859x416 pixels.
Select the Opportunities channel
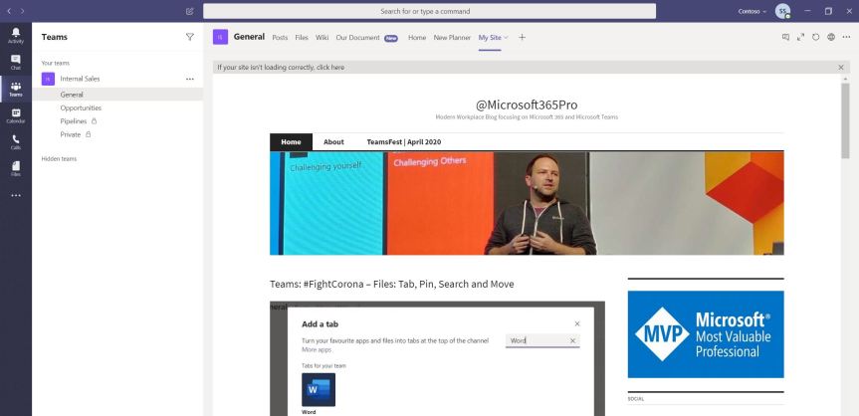(81, 107)
